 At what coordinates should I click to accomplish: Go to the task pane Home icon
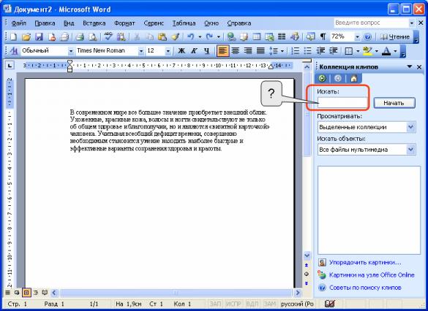point(354,79)
